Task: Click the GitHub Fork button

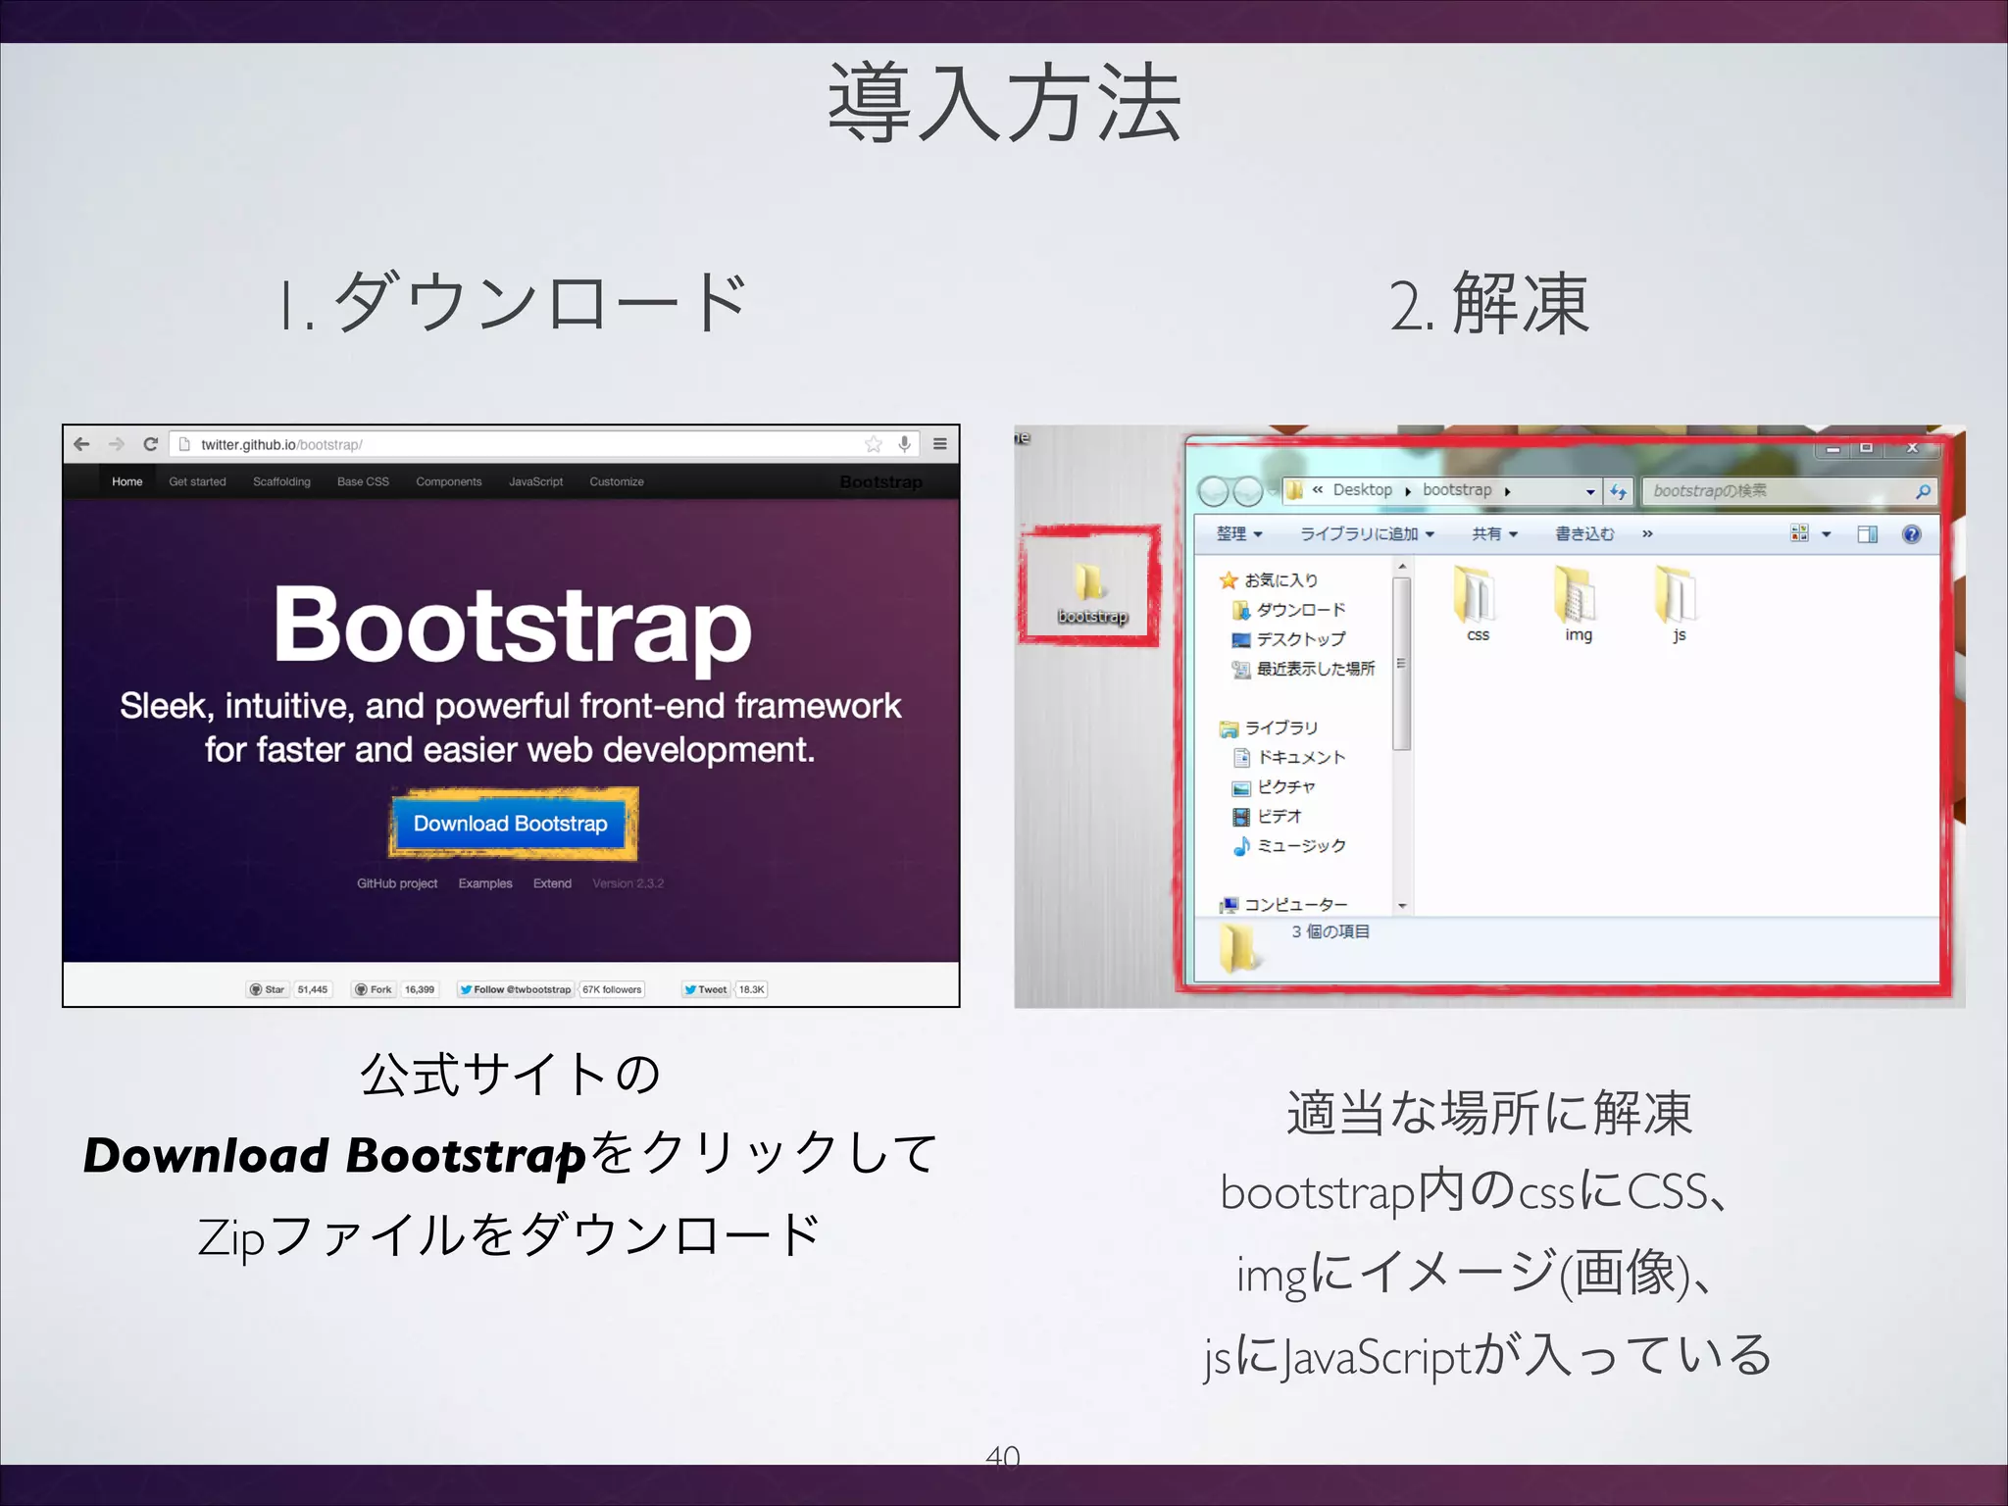Action: pos(374,989)
